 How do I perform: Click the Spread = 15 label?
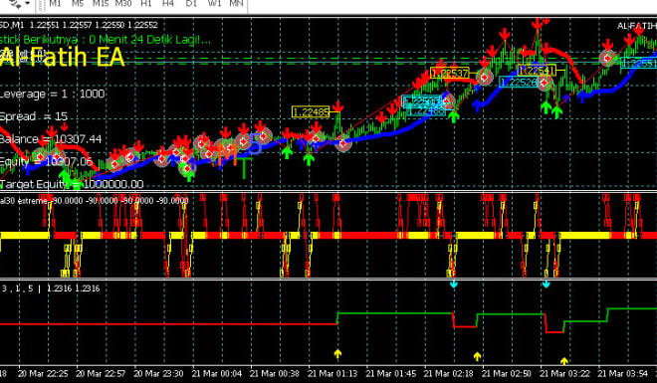point(34,116)
